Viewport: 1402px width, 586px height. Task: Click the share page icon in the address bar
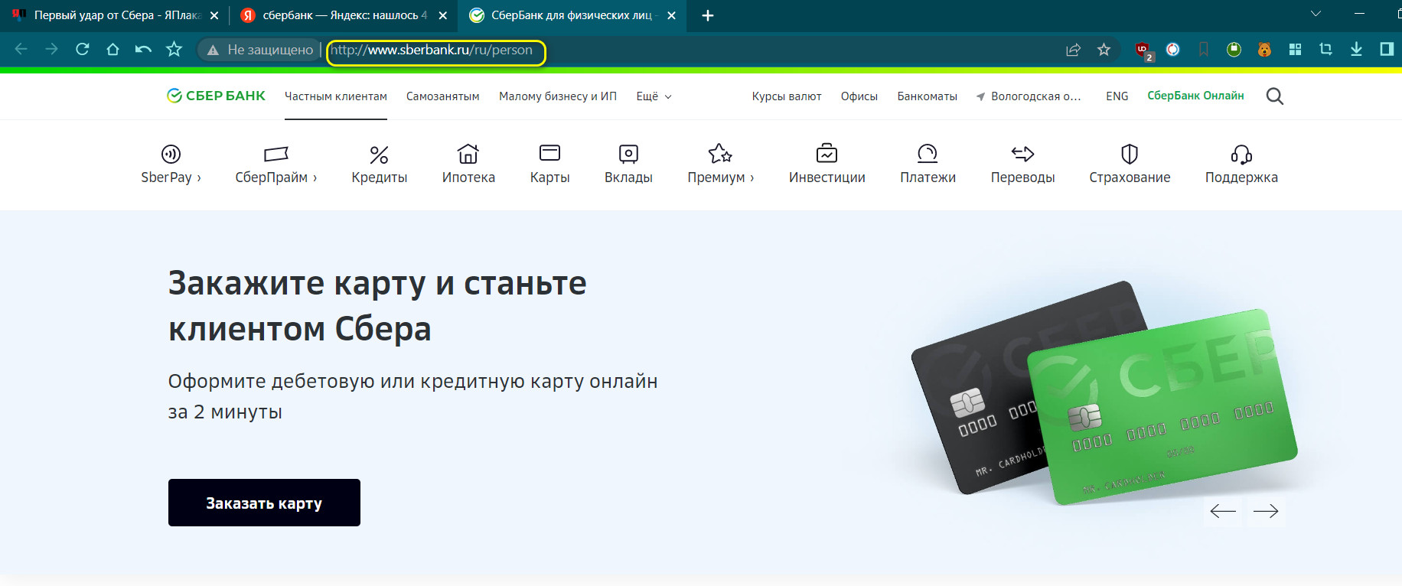(x=1073, y=50)
